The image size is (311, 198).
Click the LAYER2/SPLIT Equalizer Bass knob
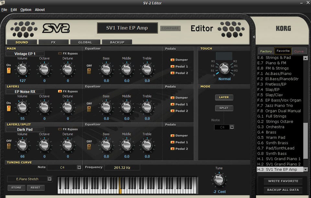point(106,145)
